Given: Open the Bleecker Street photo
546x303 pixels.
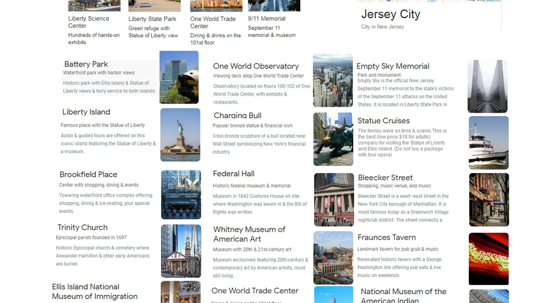Looking at the screenshot, I should click(489, 200).
